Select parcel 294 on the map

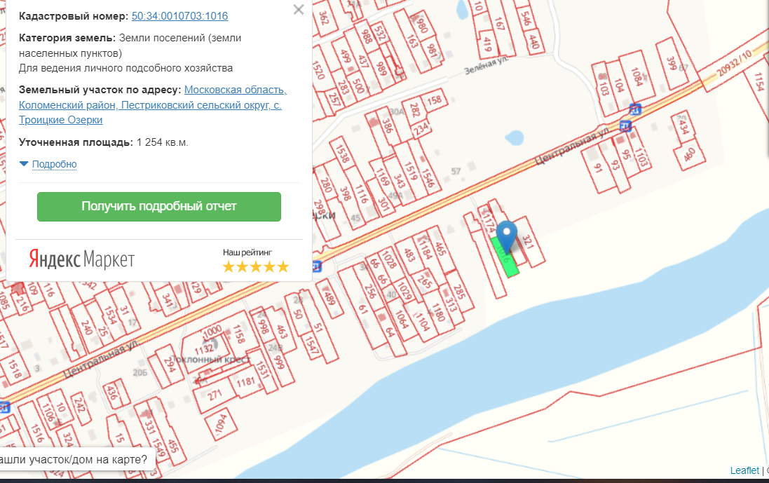pyautogui.click(x=170, y=365)
